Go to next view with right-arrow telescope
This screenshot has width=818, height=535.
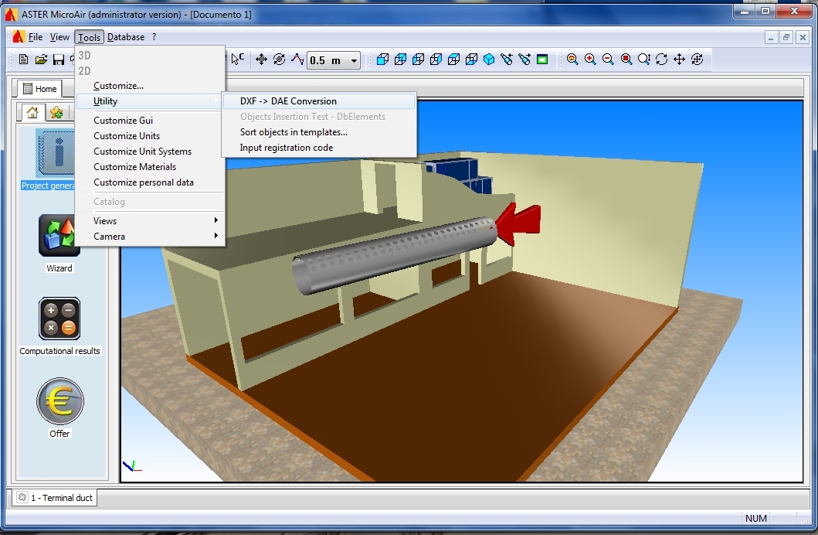[524, 60]
